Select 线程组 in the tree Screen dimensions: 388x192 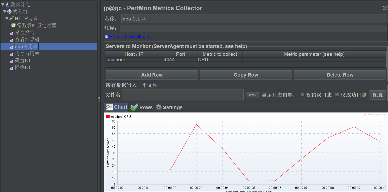click(20, 12)
